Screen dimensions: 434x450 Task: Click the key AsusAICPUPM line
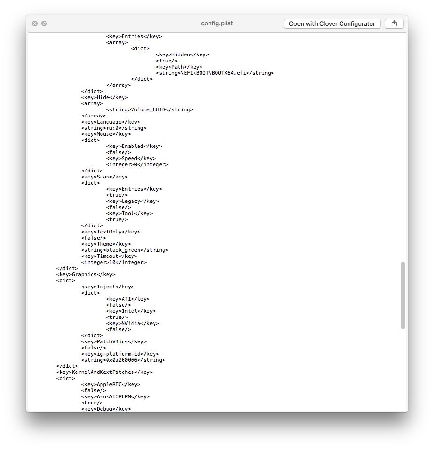pyautogui.click(x=115, y=396)
